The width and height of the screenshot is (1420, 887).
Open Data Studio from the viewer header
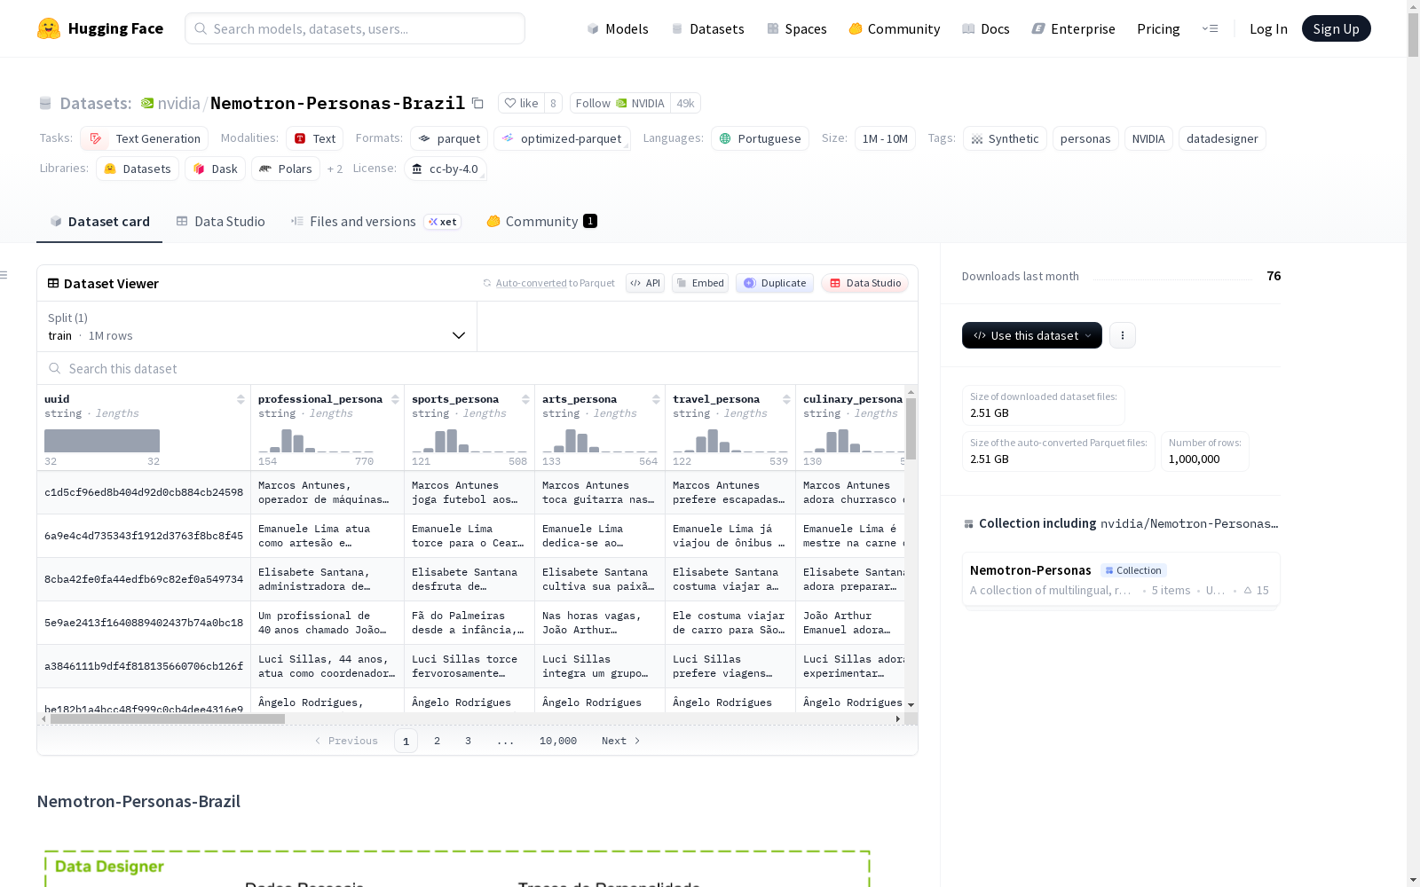pos(864,283)
